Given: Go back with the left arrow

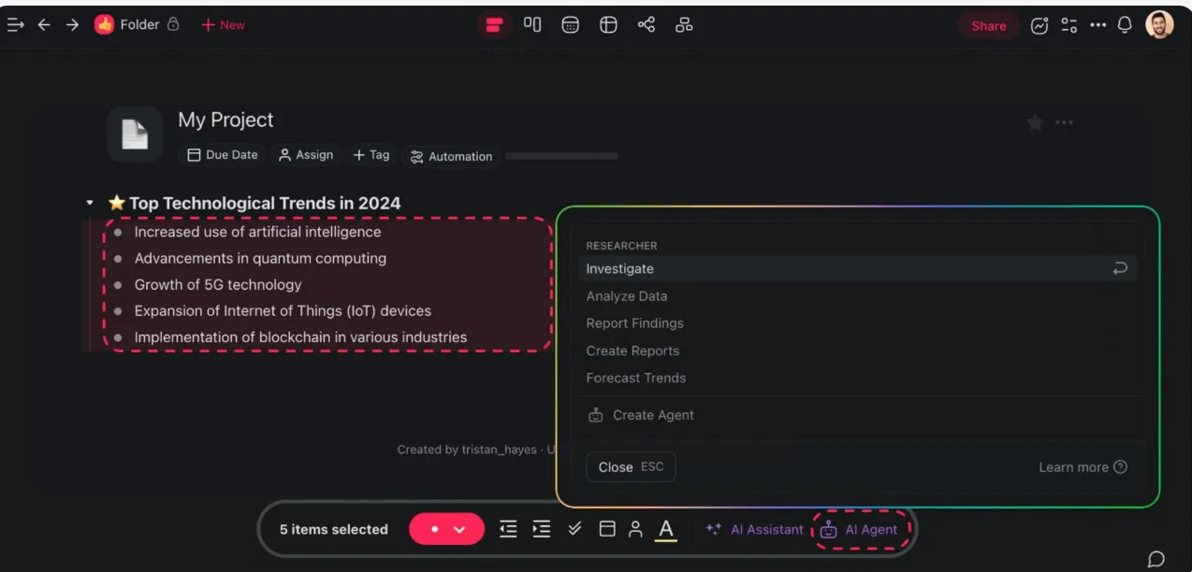Looking at the screenshot, I should (43, 25).
